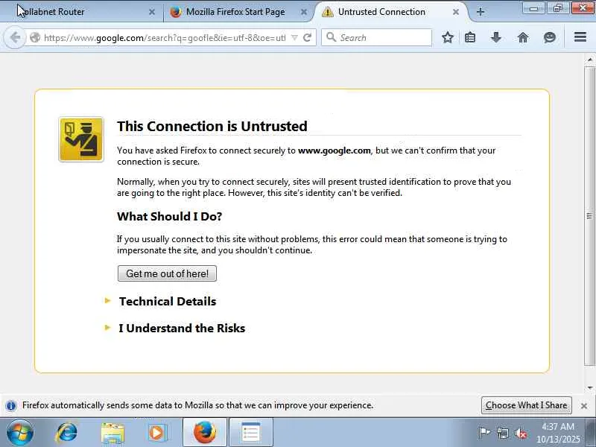Open the URL history dropdown arrow

coord(294,38)
